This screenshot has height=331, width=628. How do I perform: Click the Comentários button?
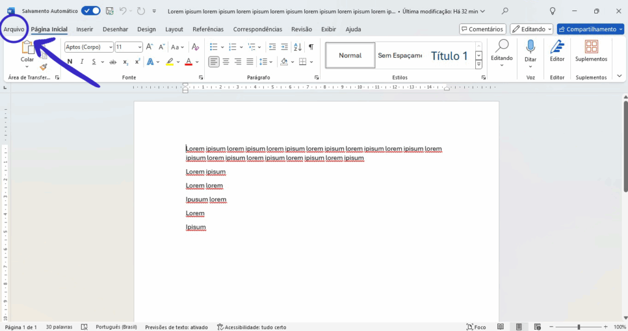click(x=483, y=29)
